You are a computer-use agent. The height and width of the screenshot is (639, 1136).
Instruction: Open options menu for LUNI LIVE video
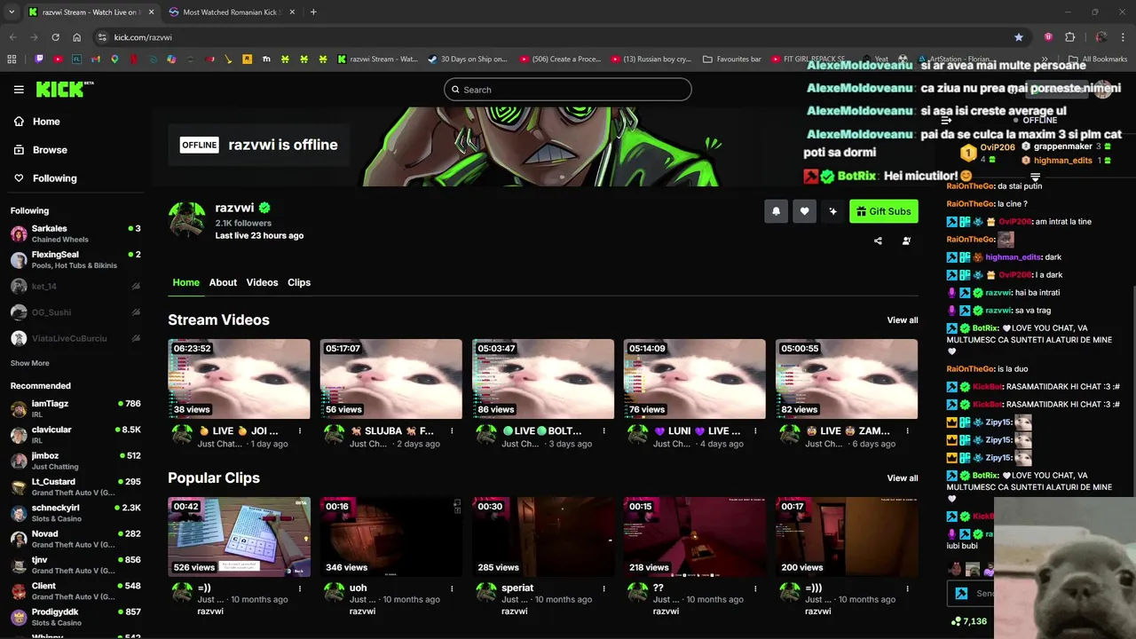[x=755, y=431]
